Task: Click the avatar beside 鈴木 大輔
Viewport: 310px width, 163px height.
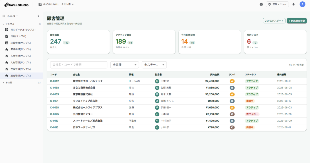Action: click(157, 94)
